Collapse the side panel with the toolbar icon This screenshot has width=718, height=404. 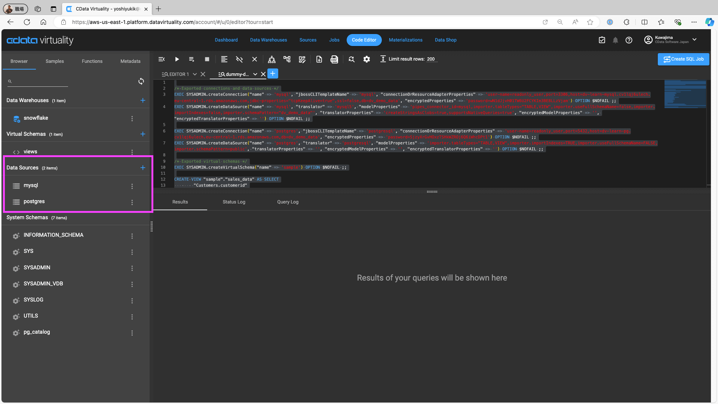pos(162,59)
